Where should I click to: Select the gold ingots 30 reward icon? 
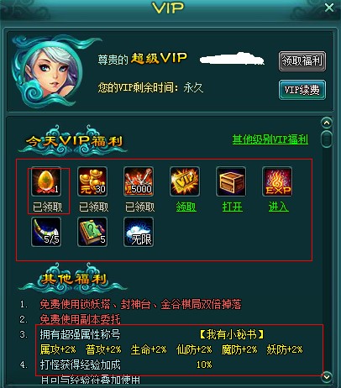92,181
